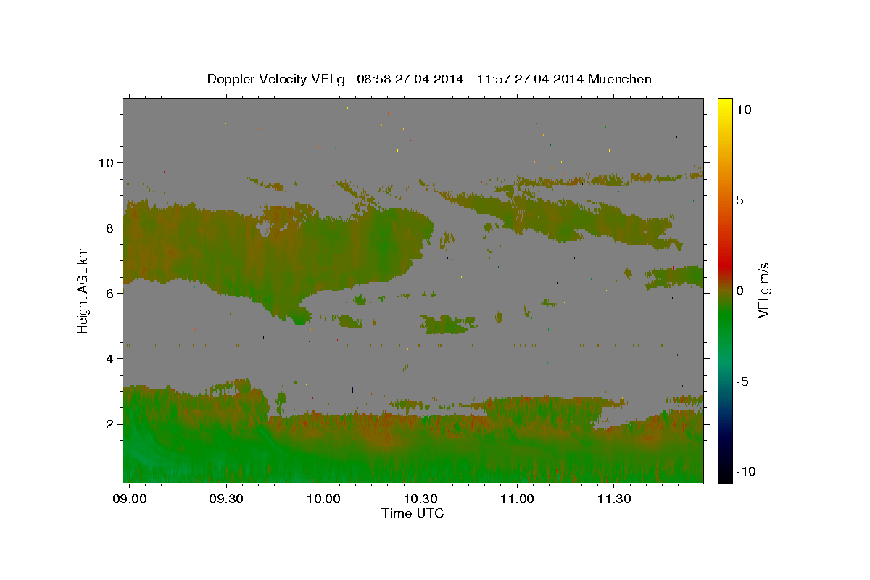Click the low-level echo layer below 2 km

click(x=413, y=453)
